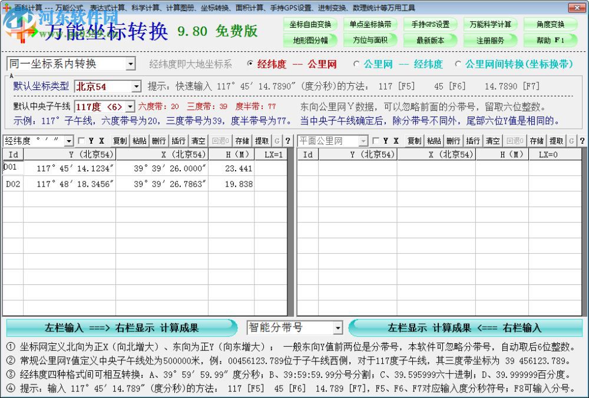The height and width of the screenshot is (398, 589).
Task: Click the 手持GPS设置 tab button
Action: click(x=431, y=25)
